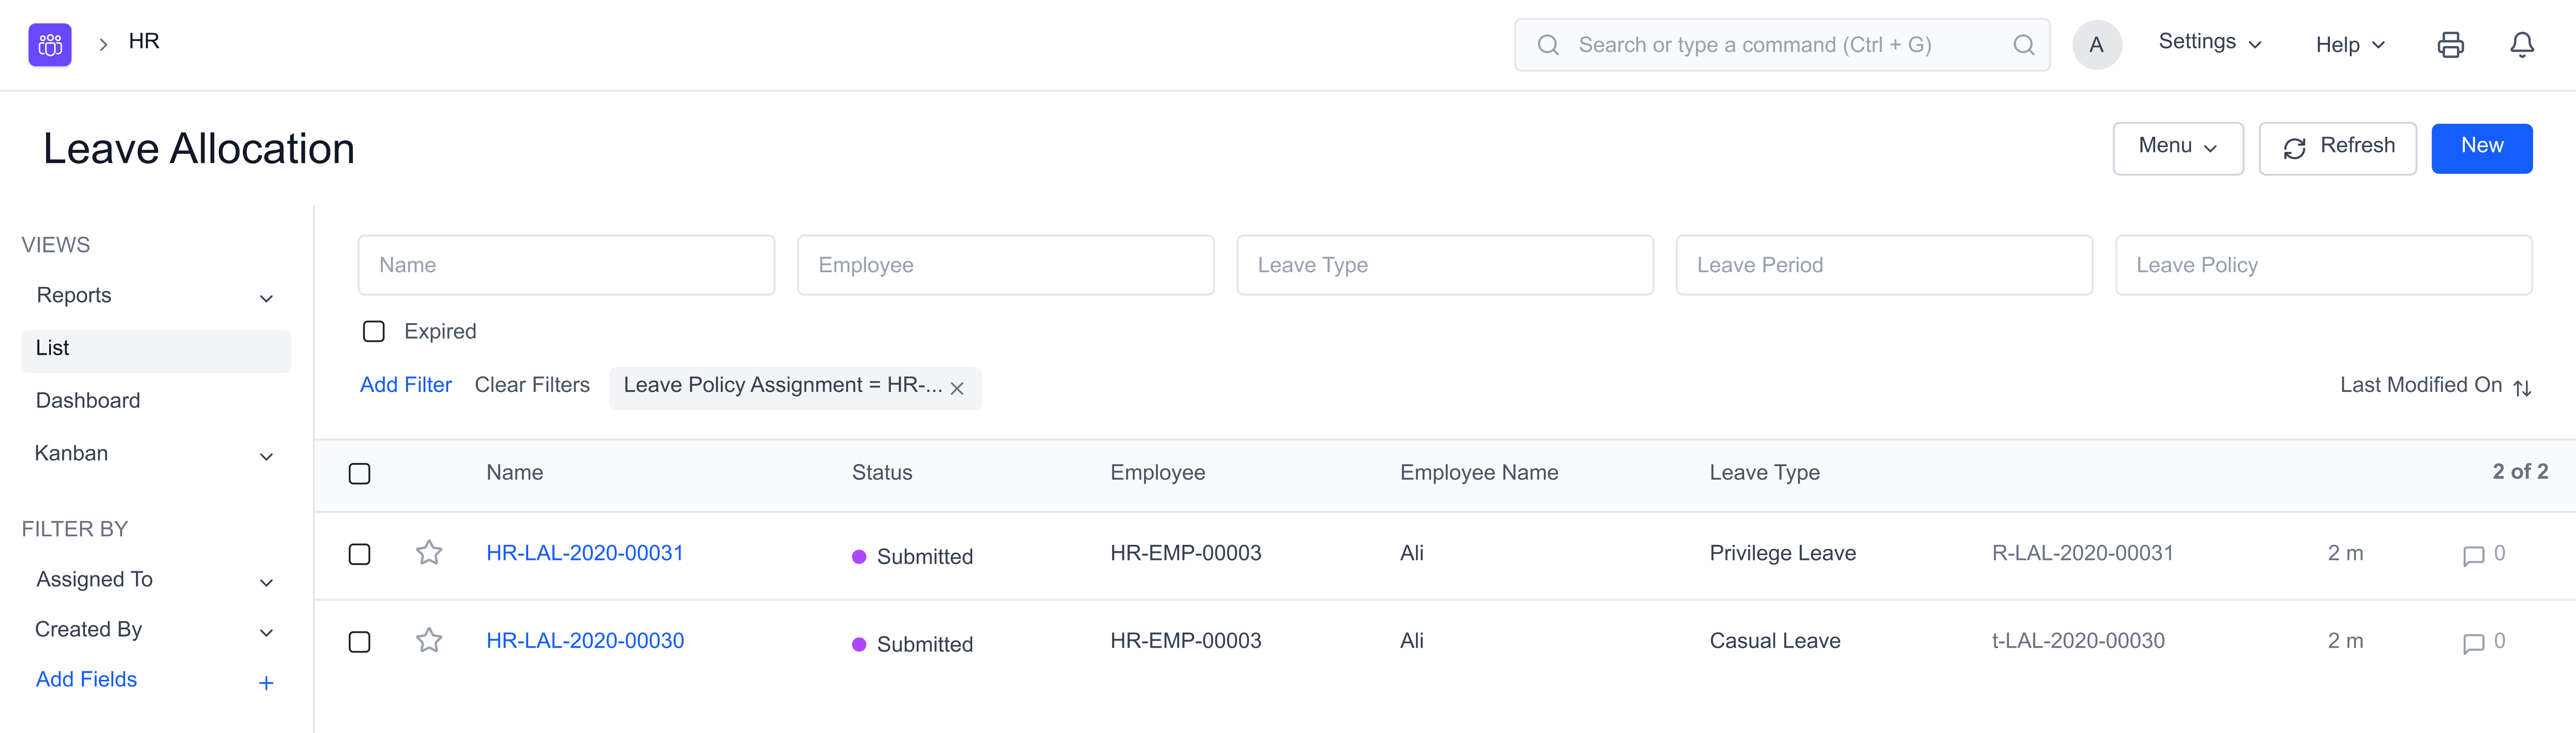Screen dimensions: 2576x733
Task: Open record HR-LAL-2020-00030
Action: click(585, 641)
